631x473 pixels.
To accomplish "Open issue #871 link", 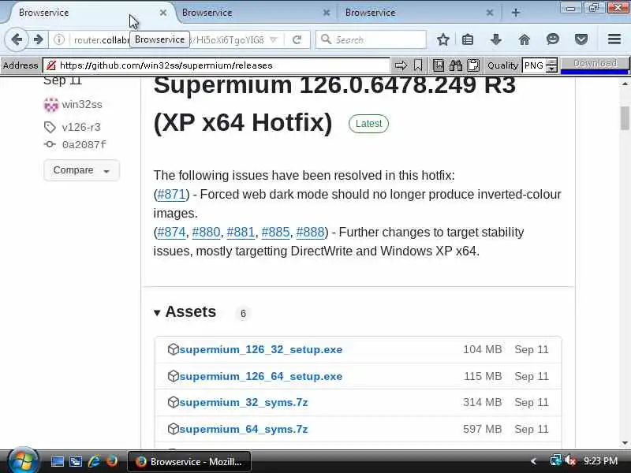I will click(x=171, y=194).
